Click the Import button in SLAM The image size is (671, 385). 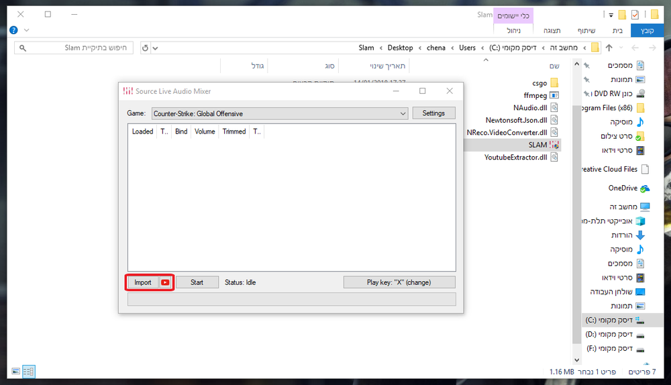[143, 282]
